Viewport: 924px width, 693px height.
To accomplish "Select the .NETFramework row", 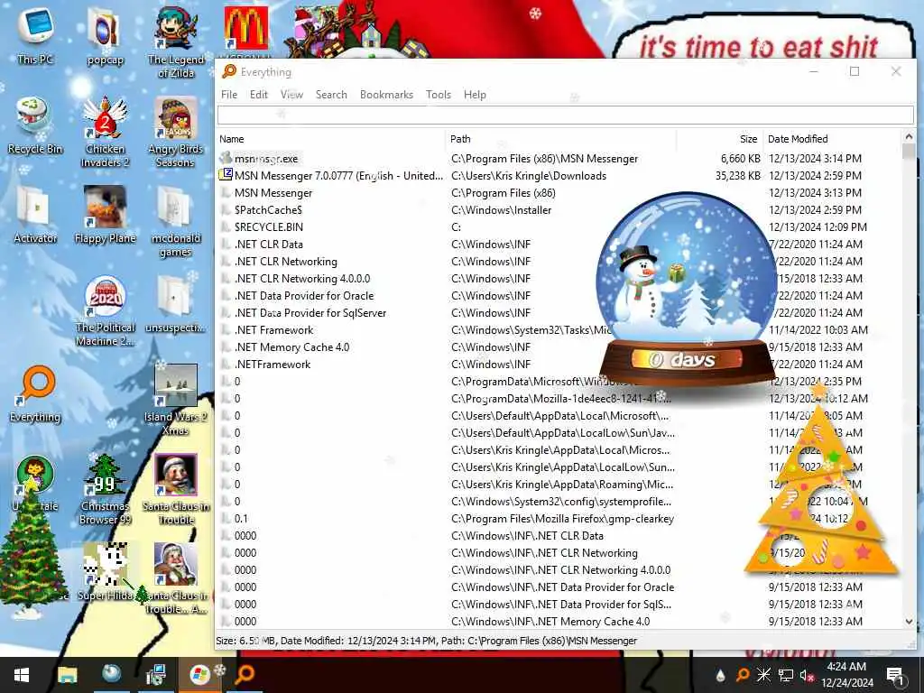I will 559,365.
